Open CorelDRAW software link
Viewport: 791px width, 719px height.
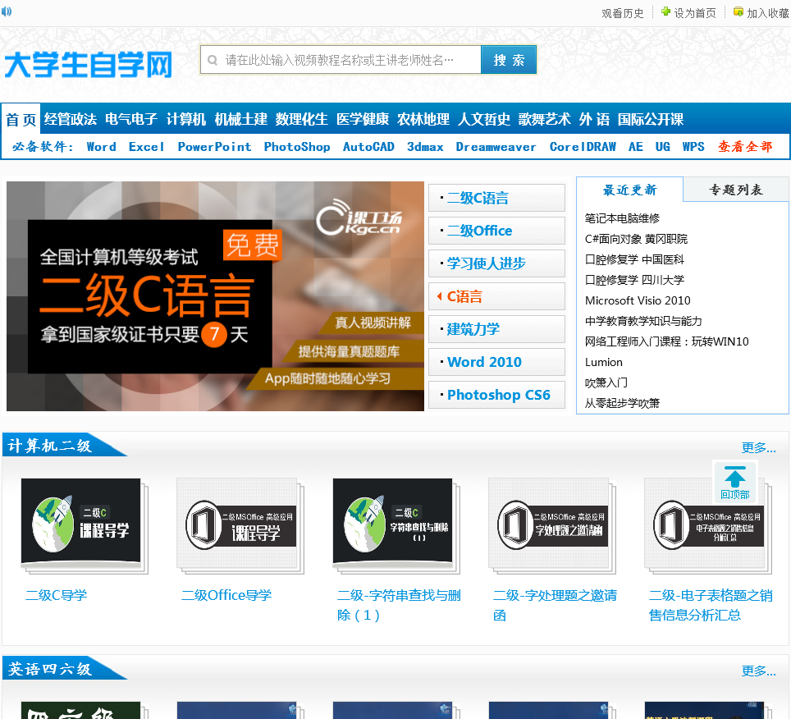click(583, 147)
